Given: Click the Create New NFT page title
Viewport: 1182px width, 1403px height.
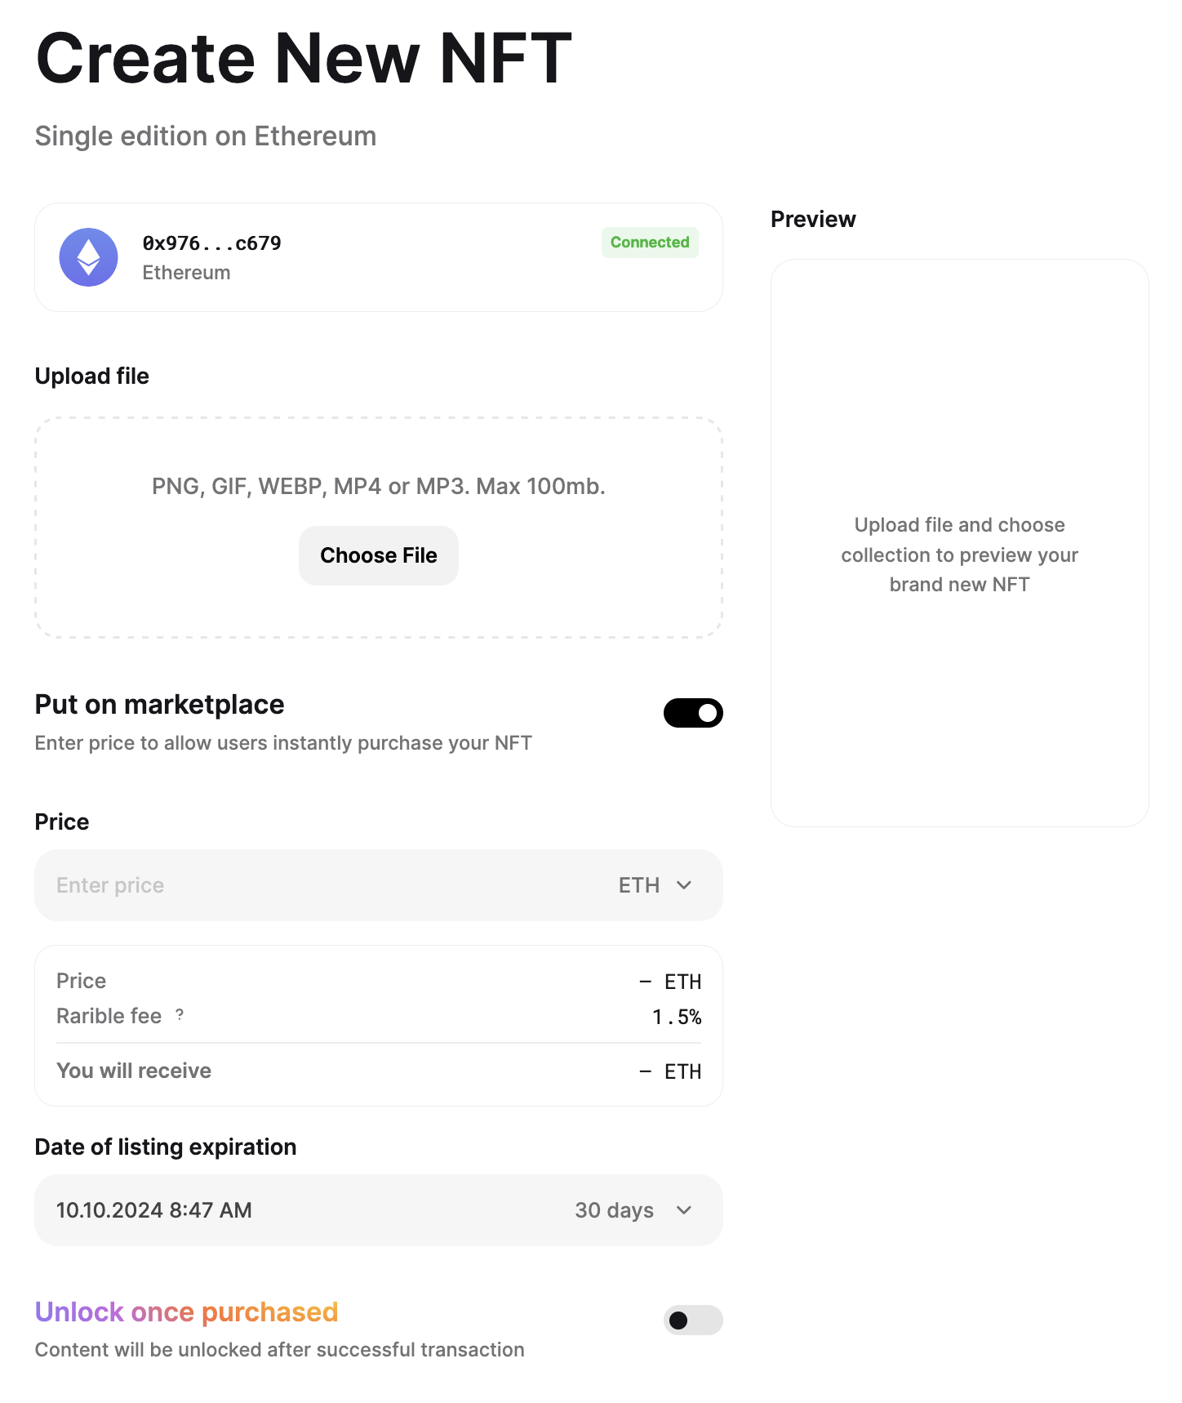Looking at the screenshot, I should pos(304,58).
